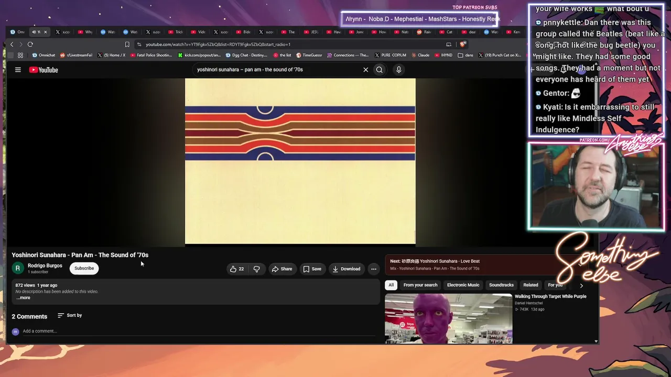Viewport: 671px width, 377px height.
Task: Open the IHYND bookmark
Action: coord(443,55)
